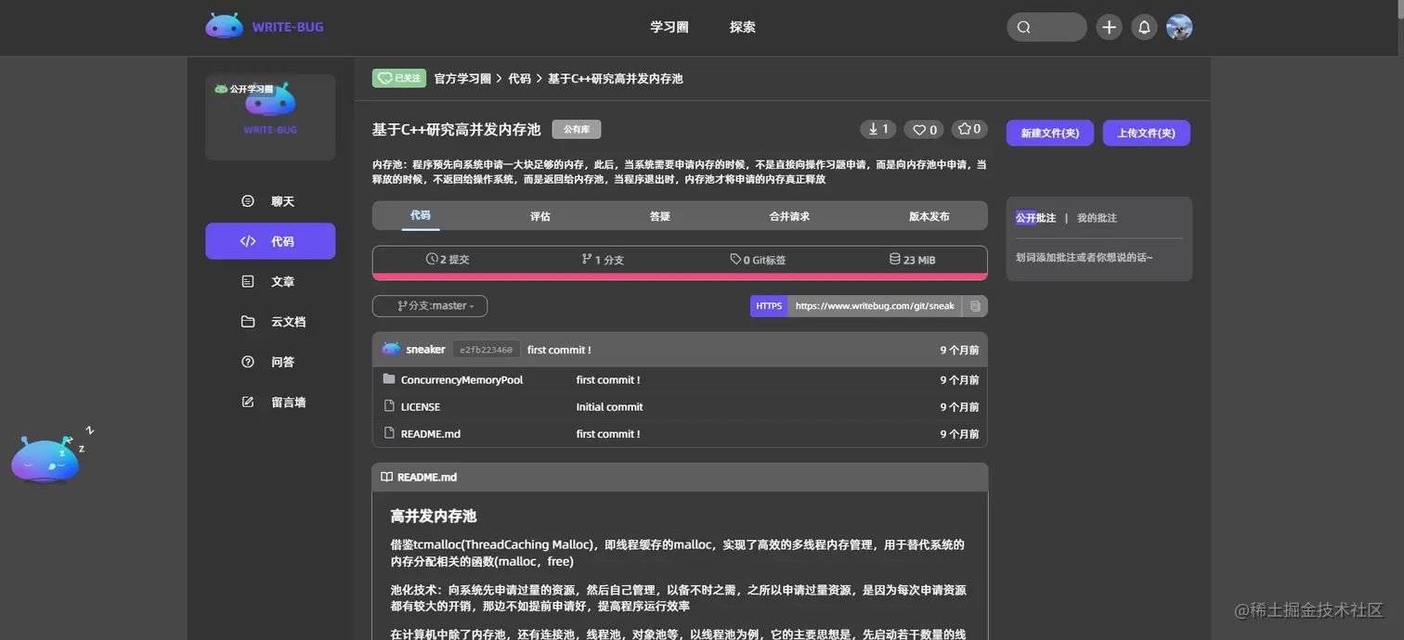Image resolution: width=1404 pixels, height=640 pixels.
Task: Toggle the 已关注 follow button
Action: [x=398, y=78]
